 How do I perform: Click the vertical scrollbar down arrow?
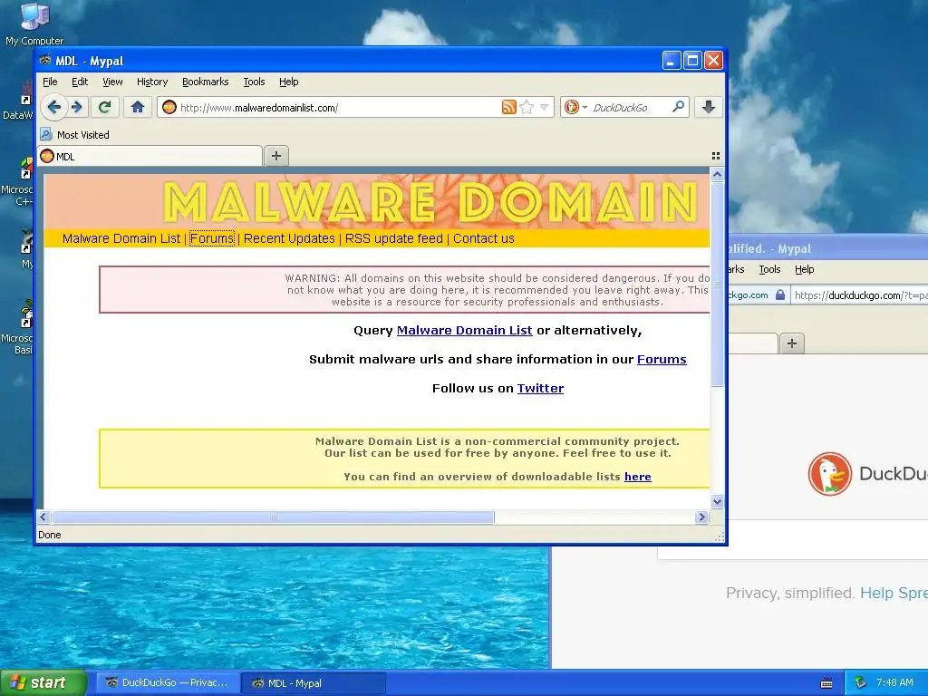pyautogui.click(x=717, y=502)
